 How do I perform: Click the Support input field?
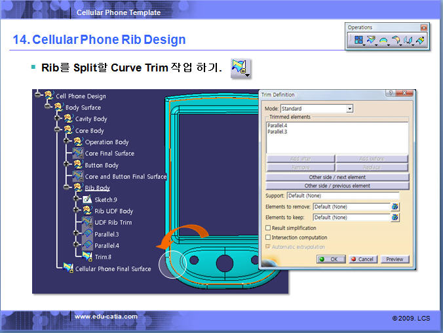(343, 195)
